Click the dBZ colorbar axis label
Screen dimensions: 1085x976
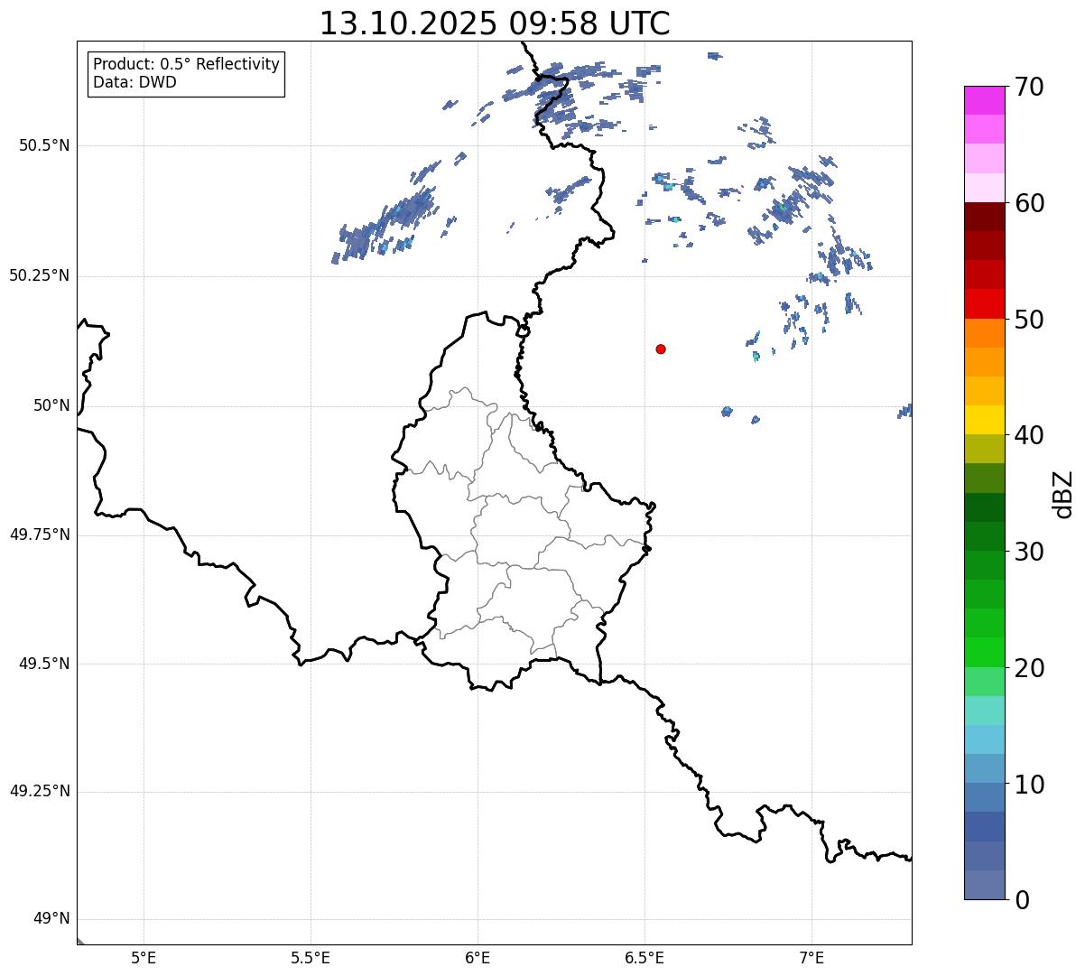[1063, 494]
